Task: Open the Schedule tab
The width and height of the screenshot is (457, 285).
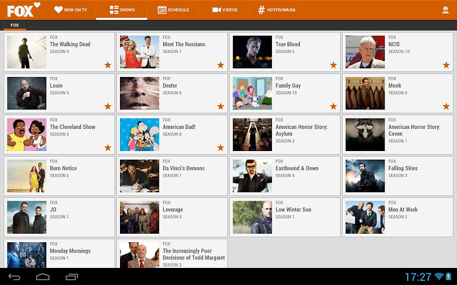Action: 173,10
